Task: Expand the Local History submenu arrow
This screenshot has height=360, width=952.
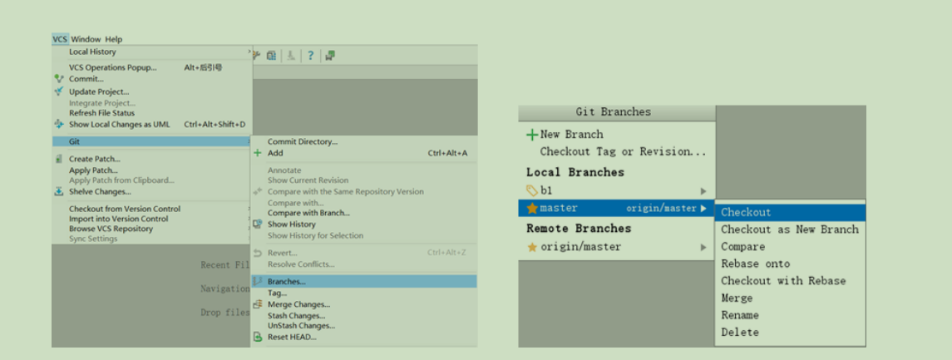Action: (x=249, y=52)
